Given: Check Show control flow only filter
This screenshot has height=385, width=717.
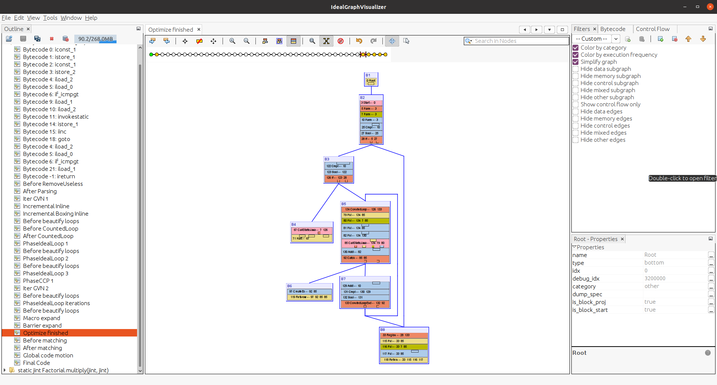Looking at the screenshot, I should [x=575, y=104].
